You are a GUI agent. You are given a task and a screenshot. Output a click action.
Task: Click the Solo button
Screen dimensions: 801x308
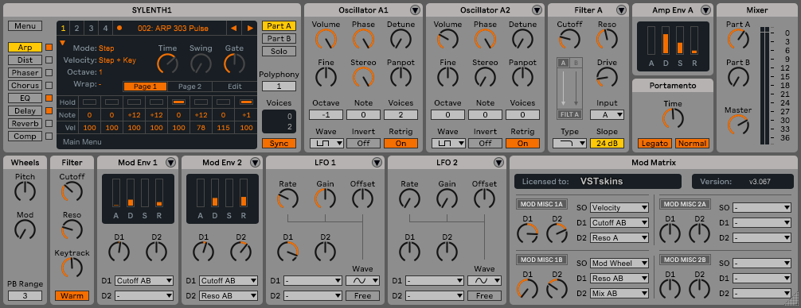279,52
